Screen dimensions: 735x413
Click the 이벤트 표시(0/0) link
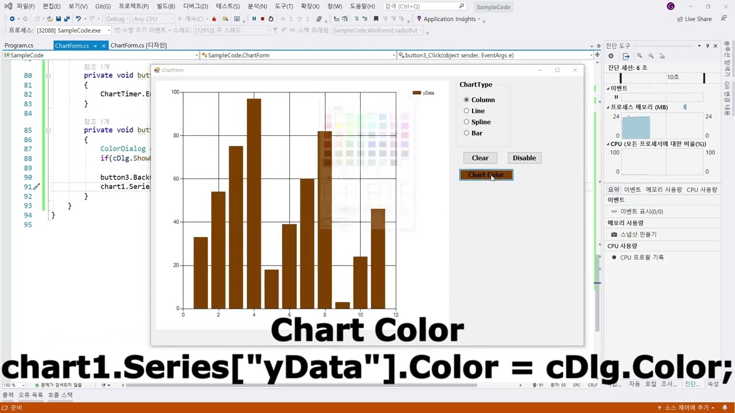click(x=641, y=212)
